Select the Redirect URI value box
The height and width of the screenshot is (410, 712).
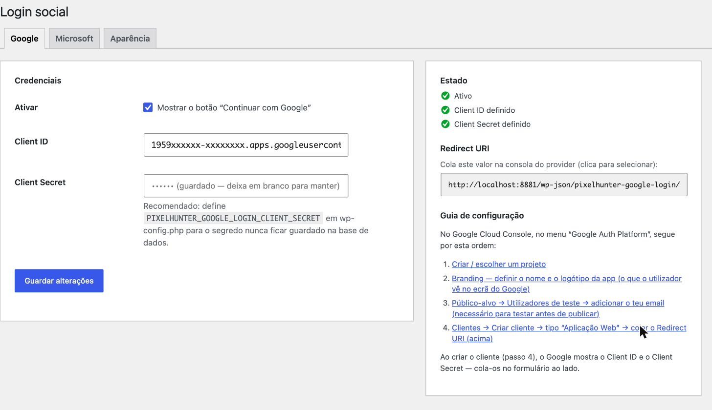click(x=564, y=184)
